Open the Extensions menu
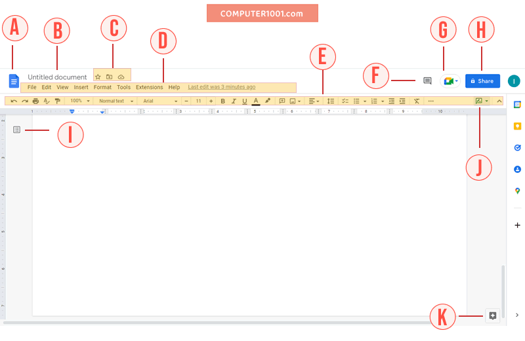Image resolution: width=525 pixels, height=341 pixels. pyautogui.click(x=150, y=87)
